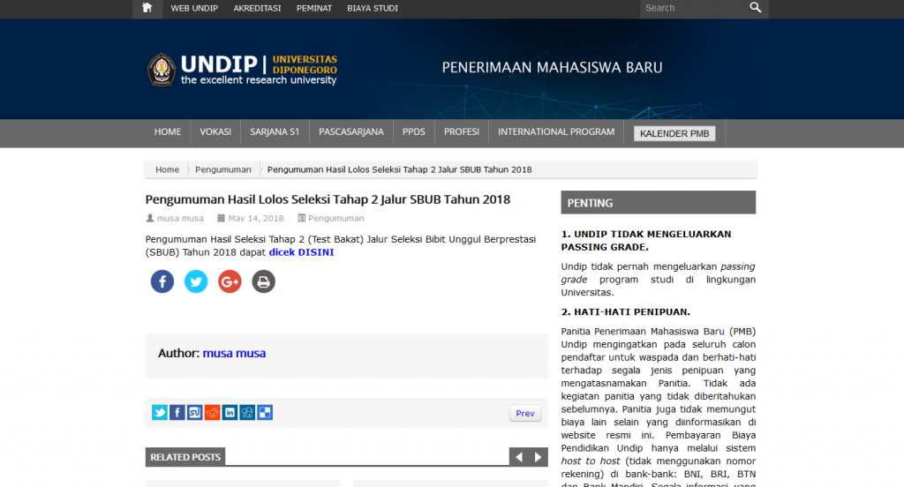Share on Delicious using small icon
904x487 pixels.
tap(265, 412)
